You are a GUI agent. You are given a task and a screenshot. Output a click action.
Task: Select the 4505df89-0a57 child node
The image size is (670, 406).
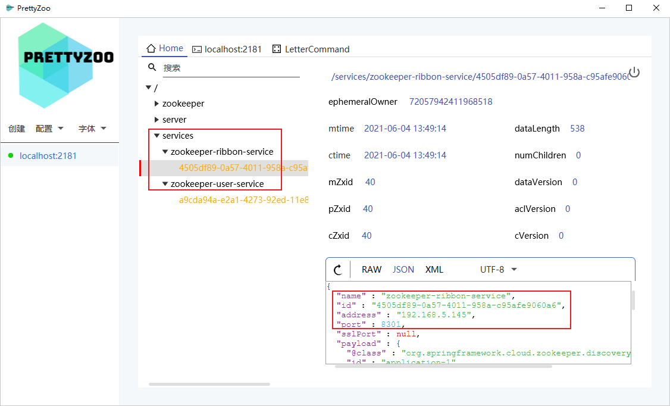coord(243,167)
